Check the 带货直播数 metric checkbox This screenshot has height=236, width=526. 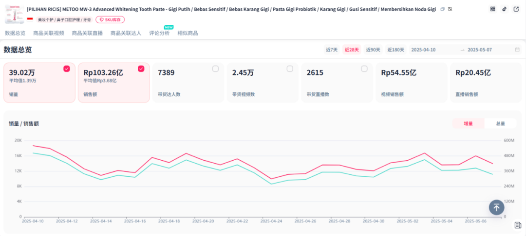click(x=364, y=69)
